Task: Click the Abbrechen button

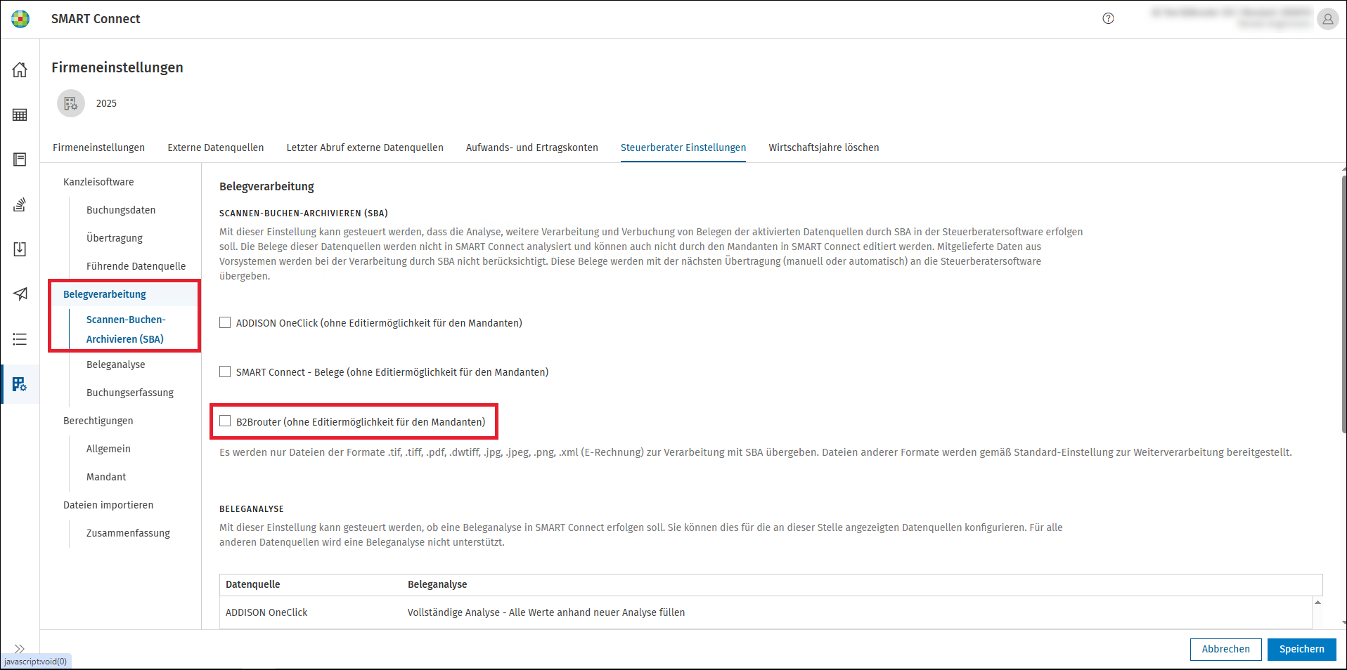Action: tap(1225, 649)
